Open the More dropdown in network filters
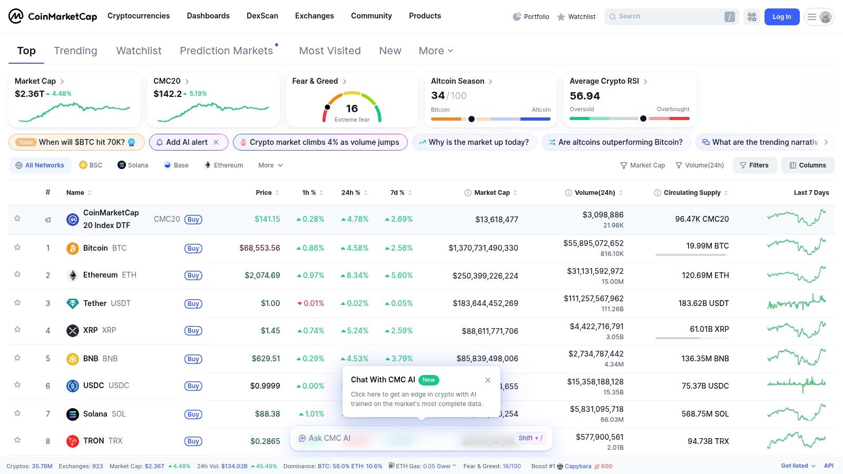 click(270, 165)
